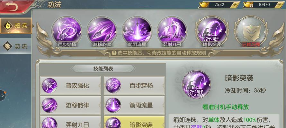The width and height of the screenshot is (286, 128).
Task: Add locked ingots with plus button
Action: tap(279, 5)
